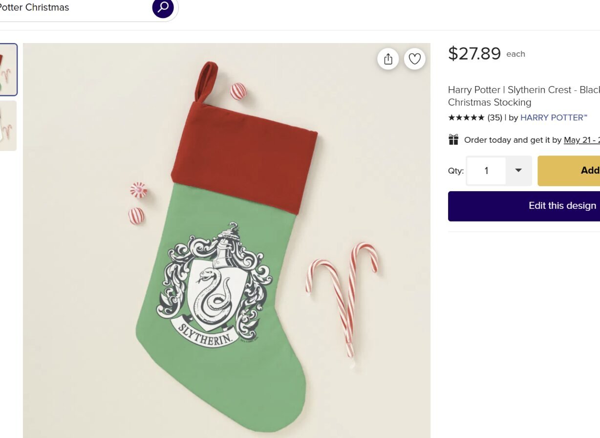Open the (35) reviews count

[x=494, y=117]
